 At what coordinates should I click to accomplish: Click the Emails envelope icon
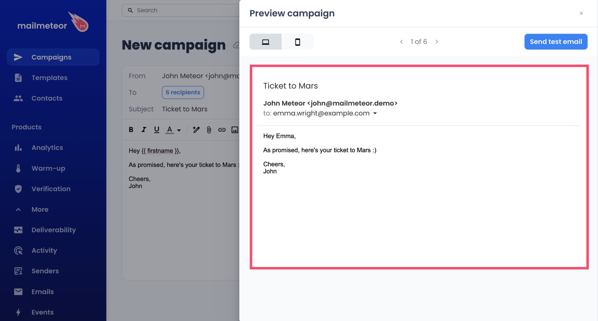pyautogui.click(x=18, y=292)
